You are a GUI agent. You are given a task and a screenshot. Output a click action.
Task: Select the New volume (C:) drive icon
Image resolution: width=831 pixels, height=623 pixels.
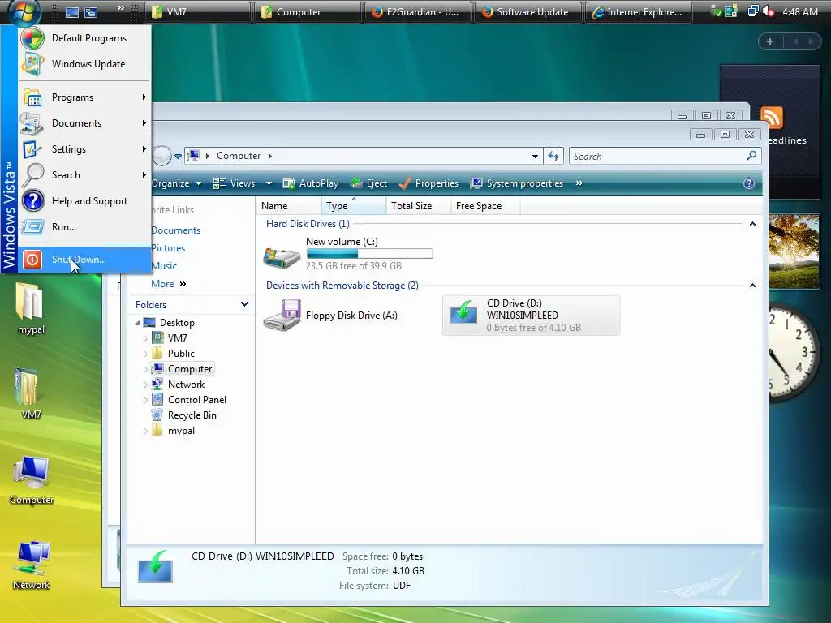click(282, 256)
